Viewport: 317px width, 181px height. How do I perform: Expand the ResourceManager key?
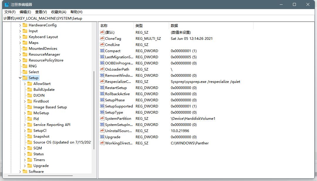tap(20, 54)
